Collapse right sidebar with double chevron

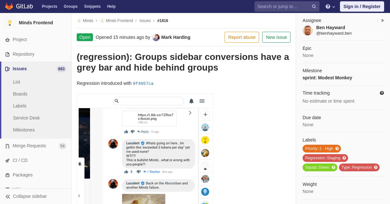(382, 20)
